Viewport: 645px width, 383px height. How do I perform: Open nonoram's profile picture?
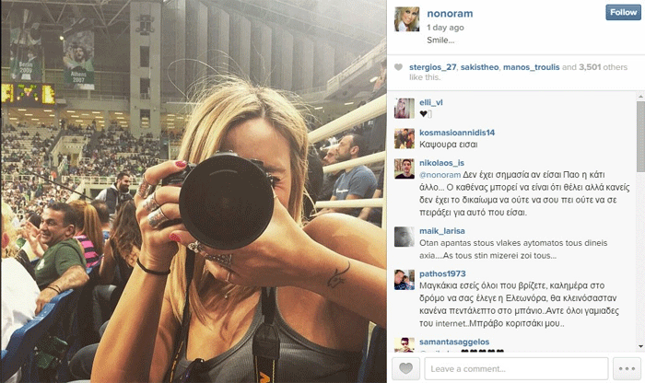click(407, 19)
